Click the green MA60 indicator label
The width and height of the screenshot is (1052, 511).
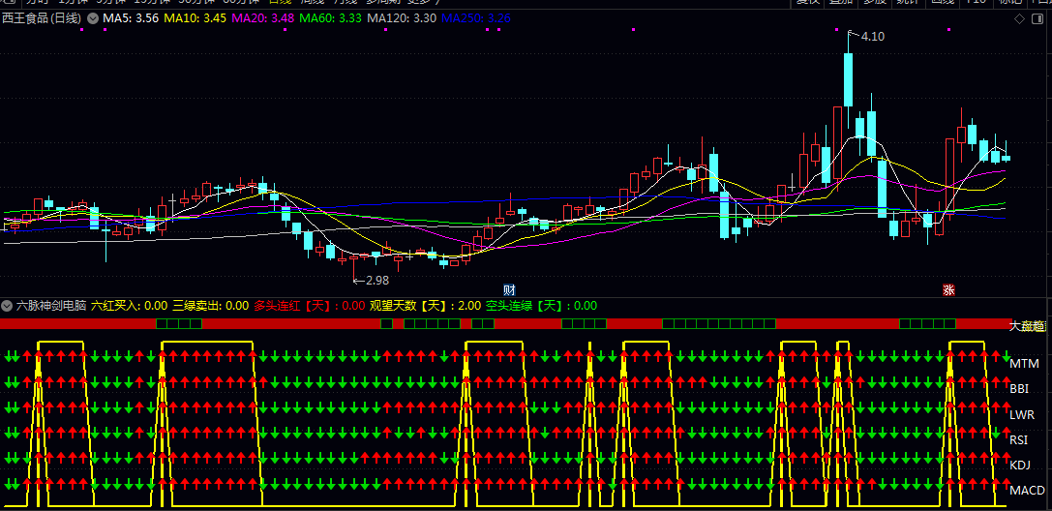point(331,18)
